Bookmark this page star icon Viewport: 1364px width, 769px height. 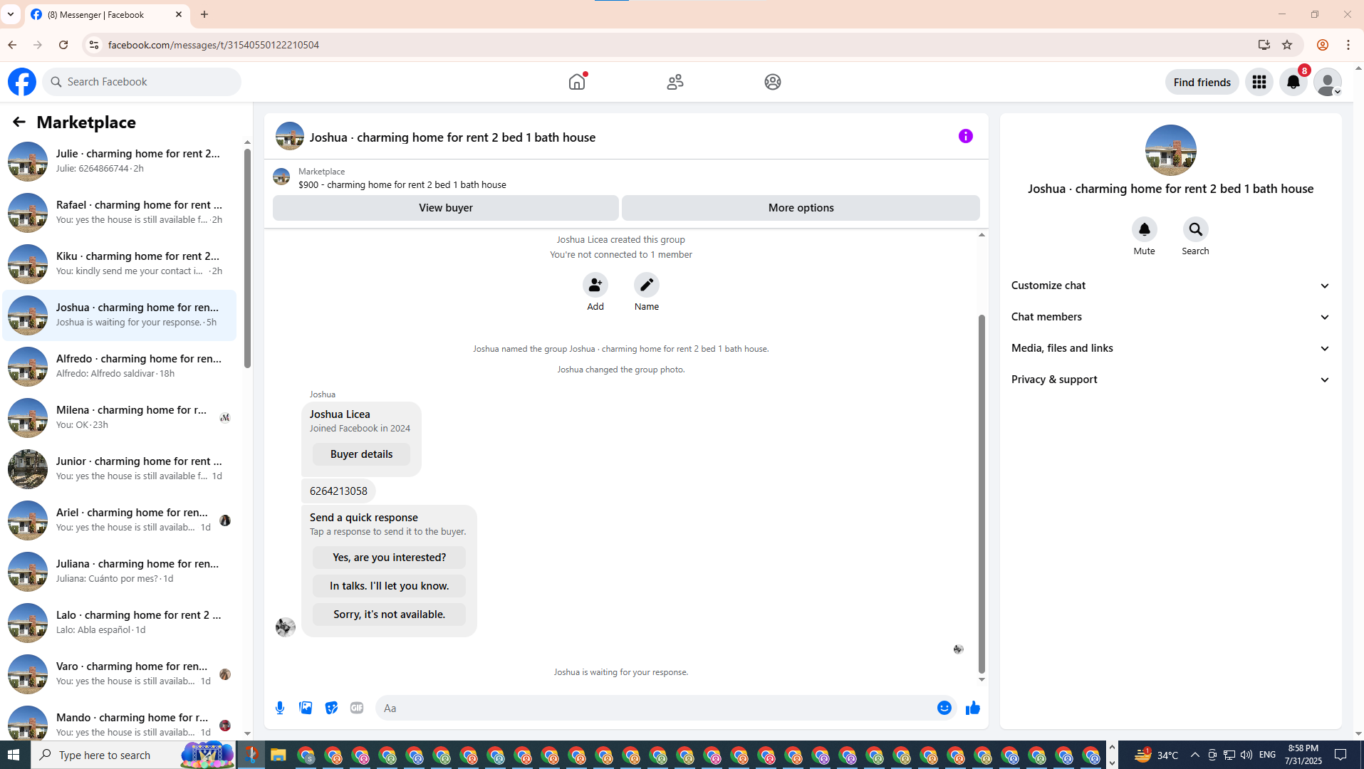pos(1287,45)
